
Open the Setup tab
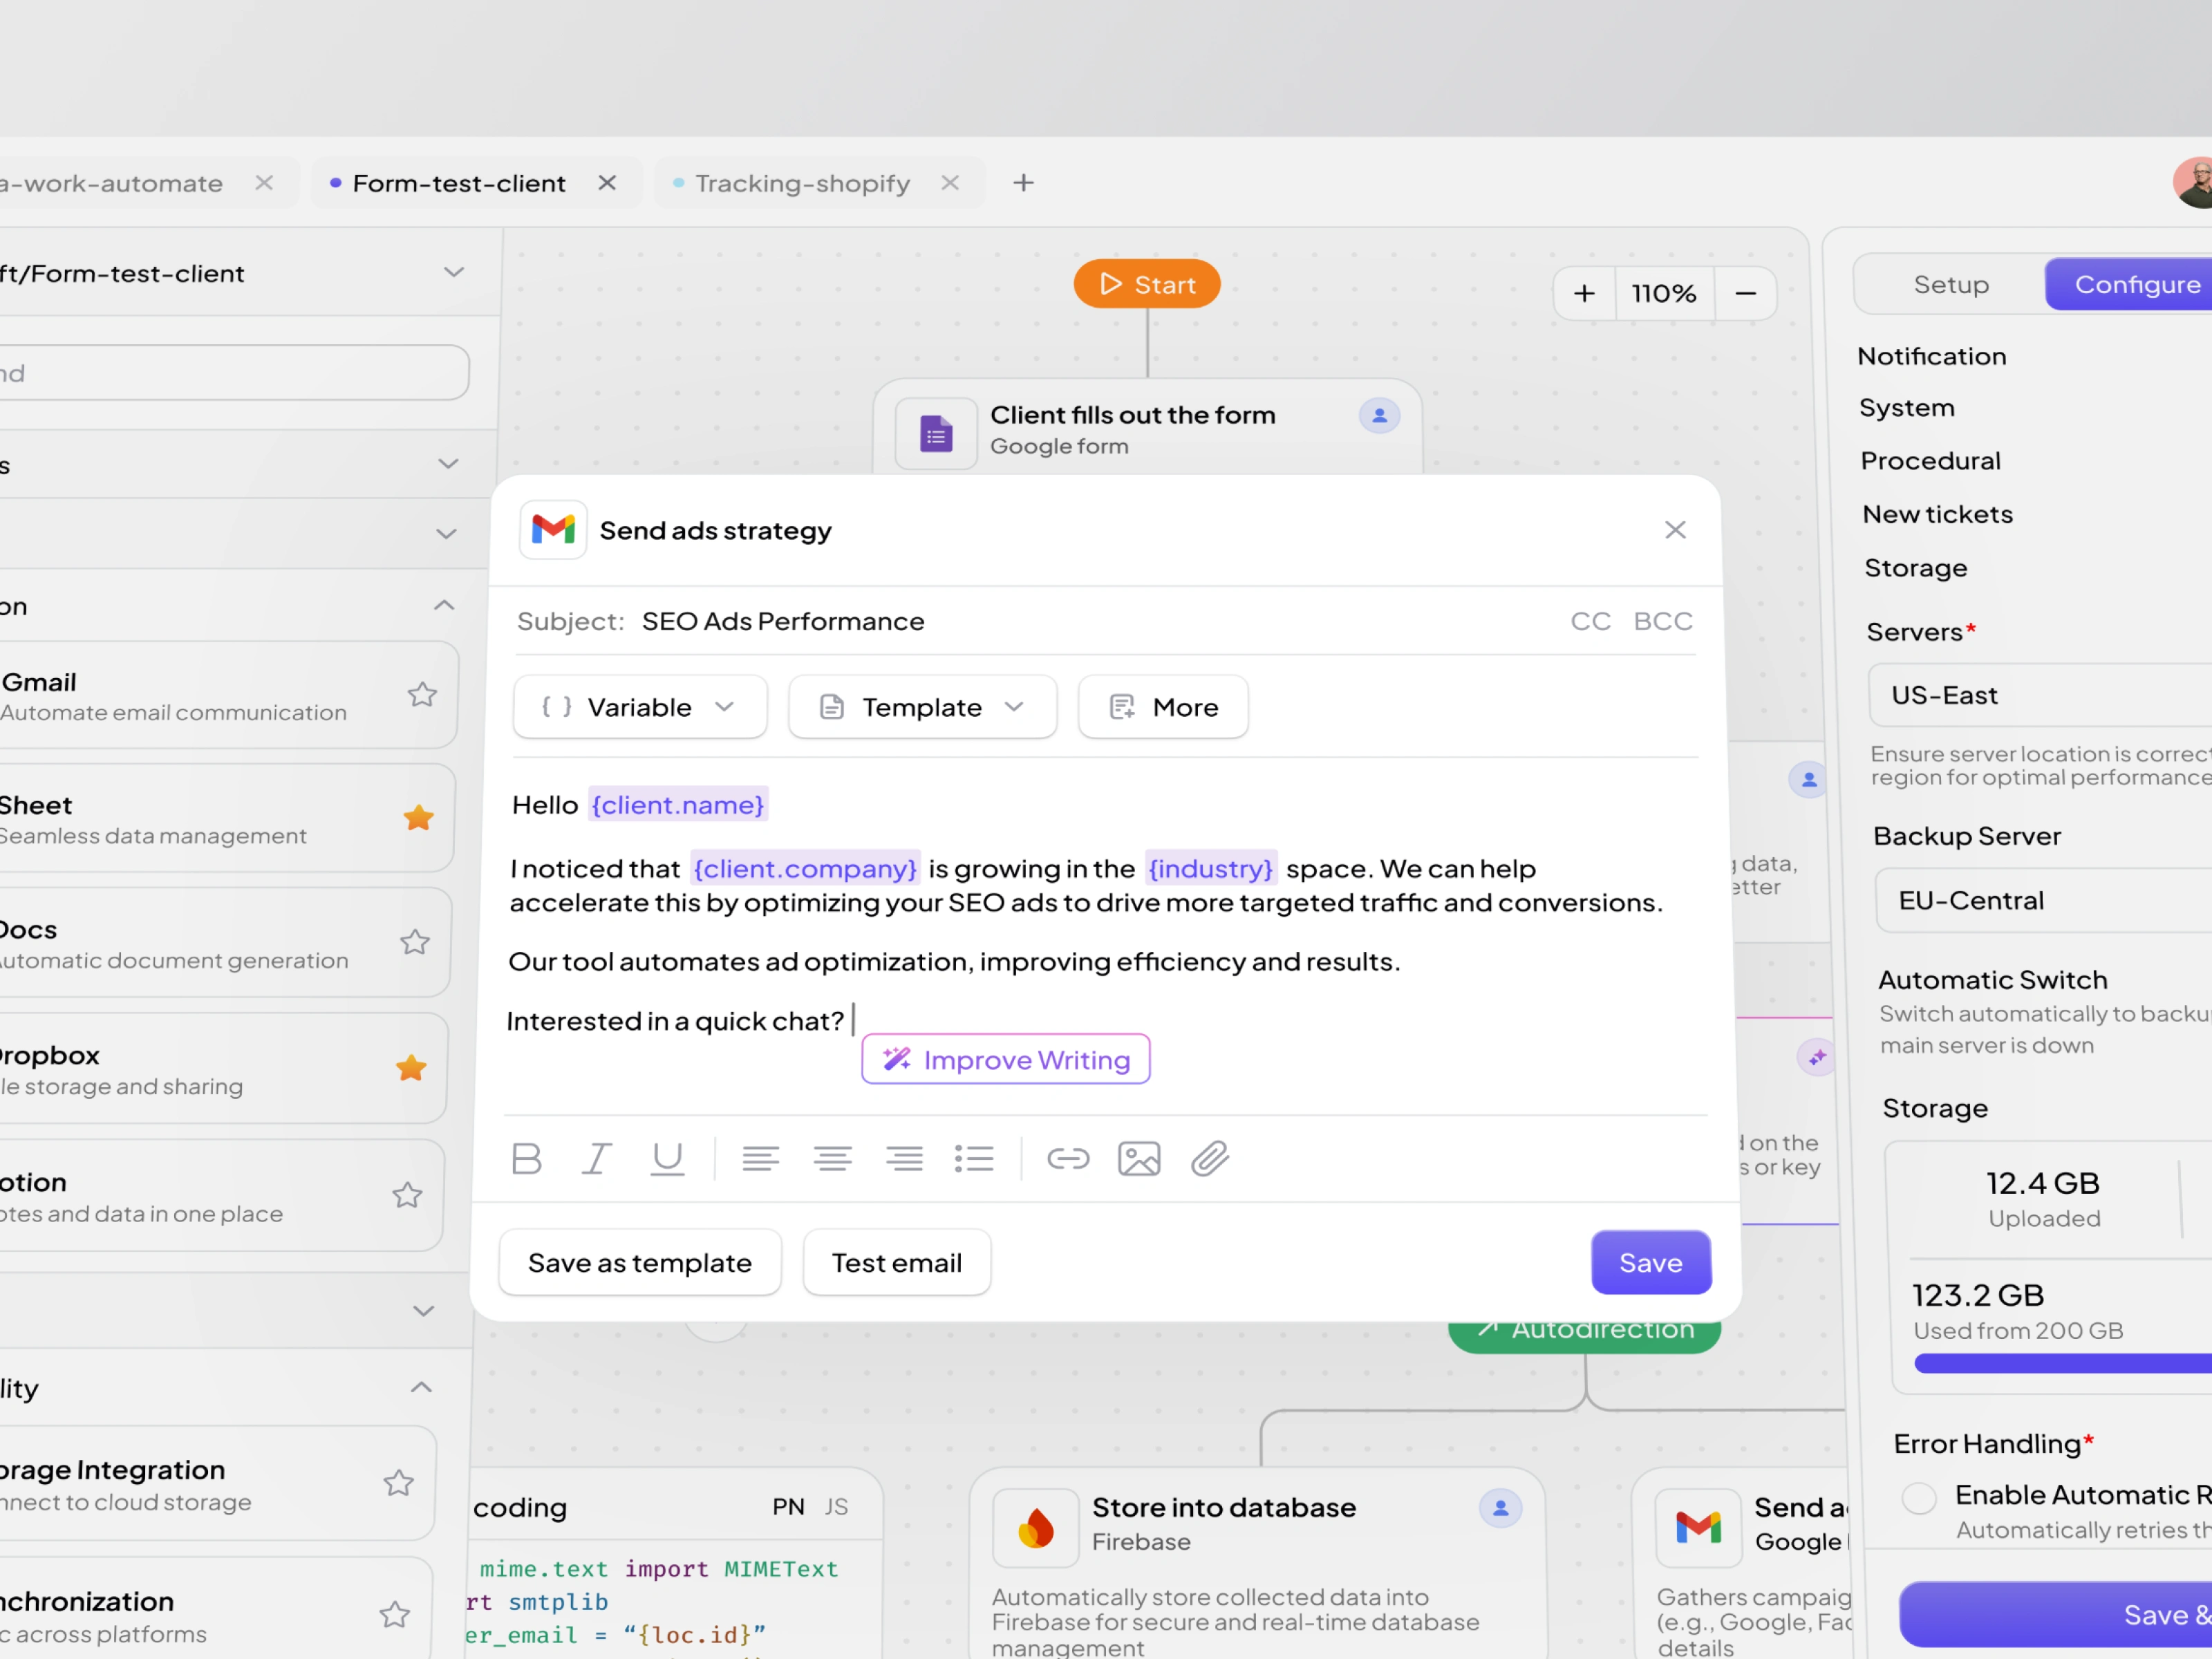pos(1950,284)
